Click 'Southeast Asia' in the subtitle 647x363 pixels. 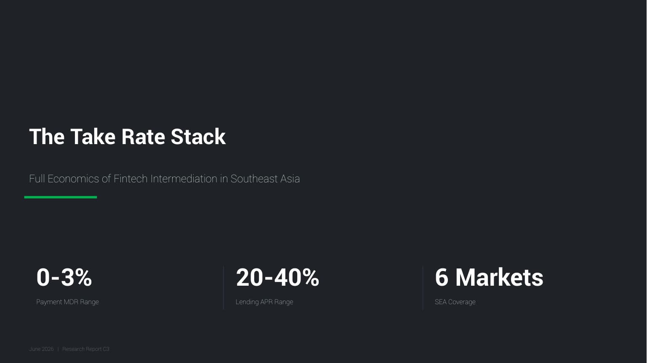tap(265, 179)
